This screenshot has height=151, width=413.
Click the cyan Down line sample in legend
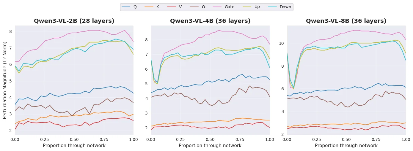click(272, 7)
